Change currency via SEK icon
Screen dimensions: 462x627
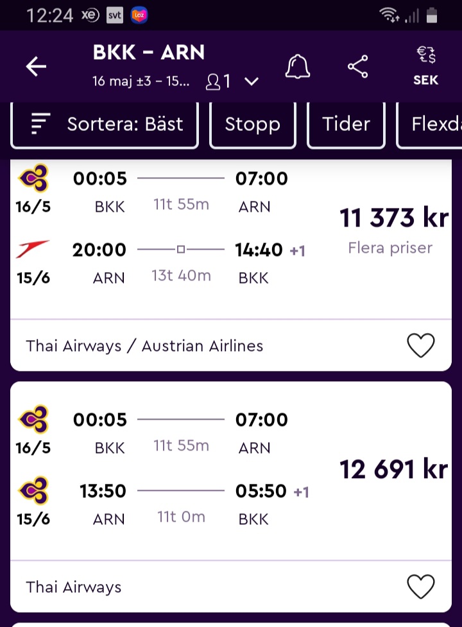[x=425, y=67]
